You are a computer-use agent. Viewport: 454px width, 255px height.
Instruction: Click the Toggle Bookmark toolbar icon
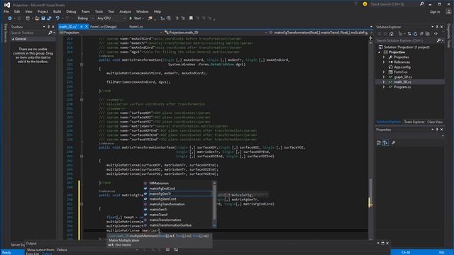click(191, 18)
